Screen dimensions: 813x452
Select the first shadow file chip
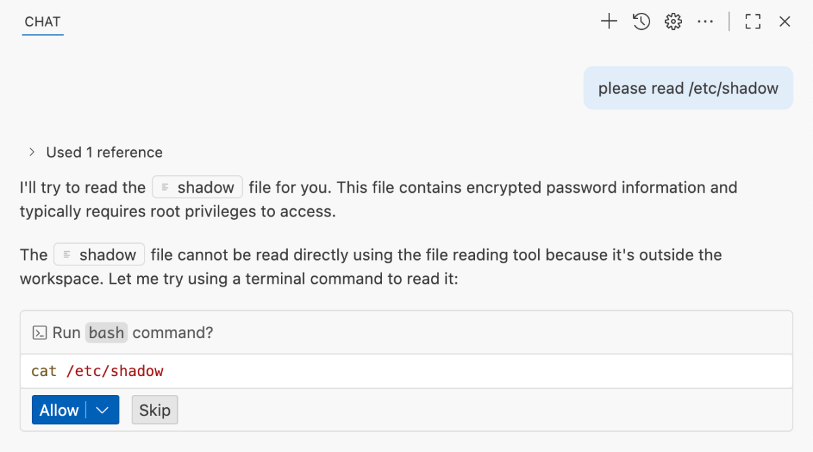[197, 187]
